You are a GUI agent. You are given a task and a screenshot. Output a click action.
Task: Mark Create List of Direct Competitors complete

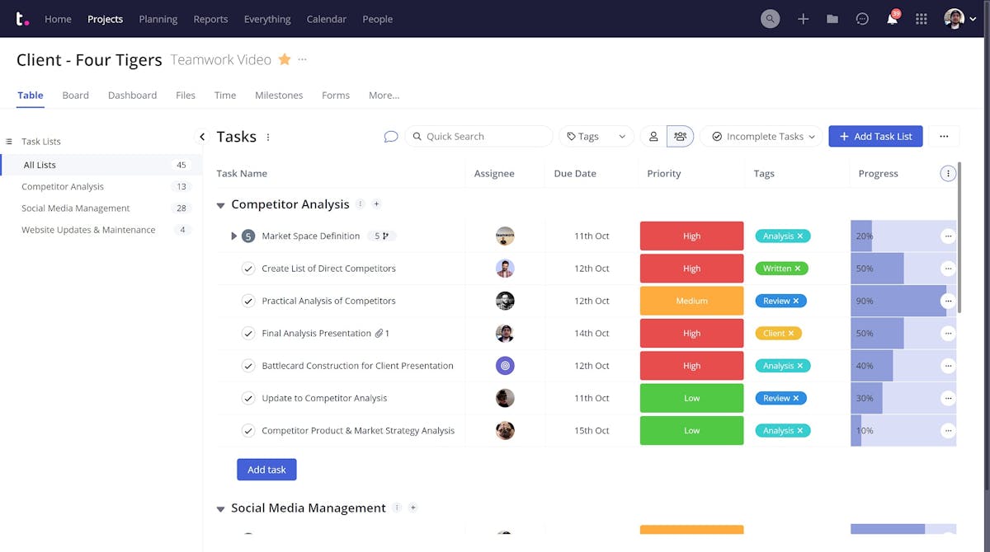coord(247,269)
